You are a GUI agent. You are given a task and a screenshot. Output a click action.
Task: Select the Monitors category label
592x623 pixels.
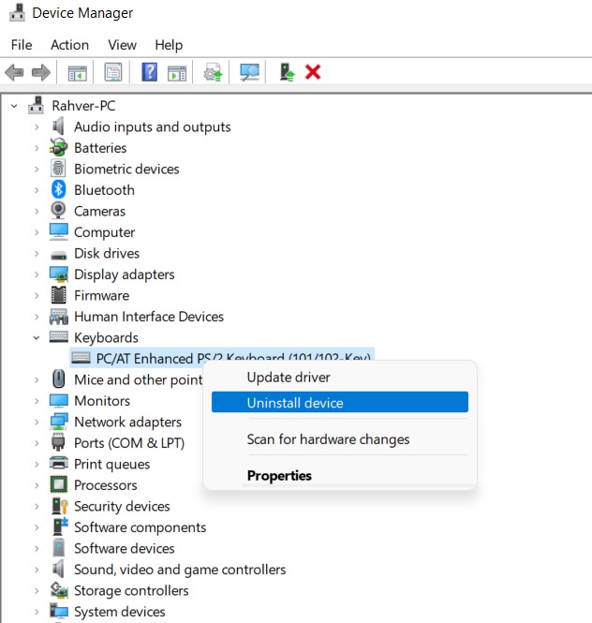[x=102, y=401]
